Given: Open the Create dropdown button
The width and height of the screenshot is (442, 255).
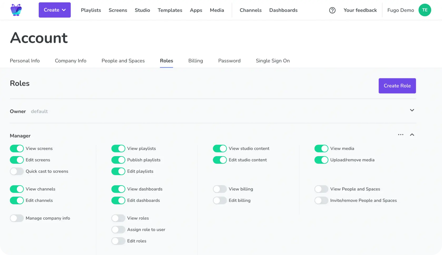Looking at the screenshot, I should [55, 10].
